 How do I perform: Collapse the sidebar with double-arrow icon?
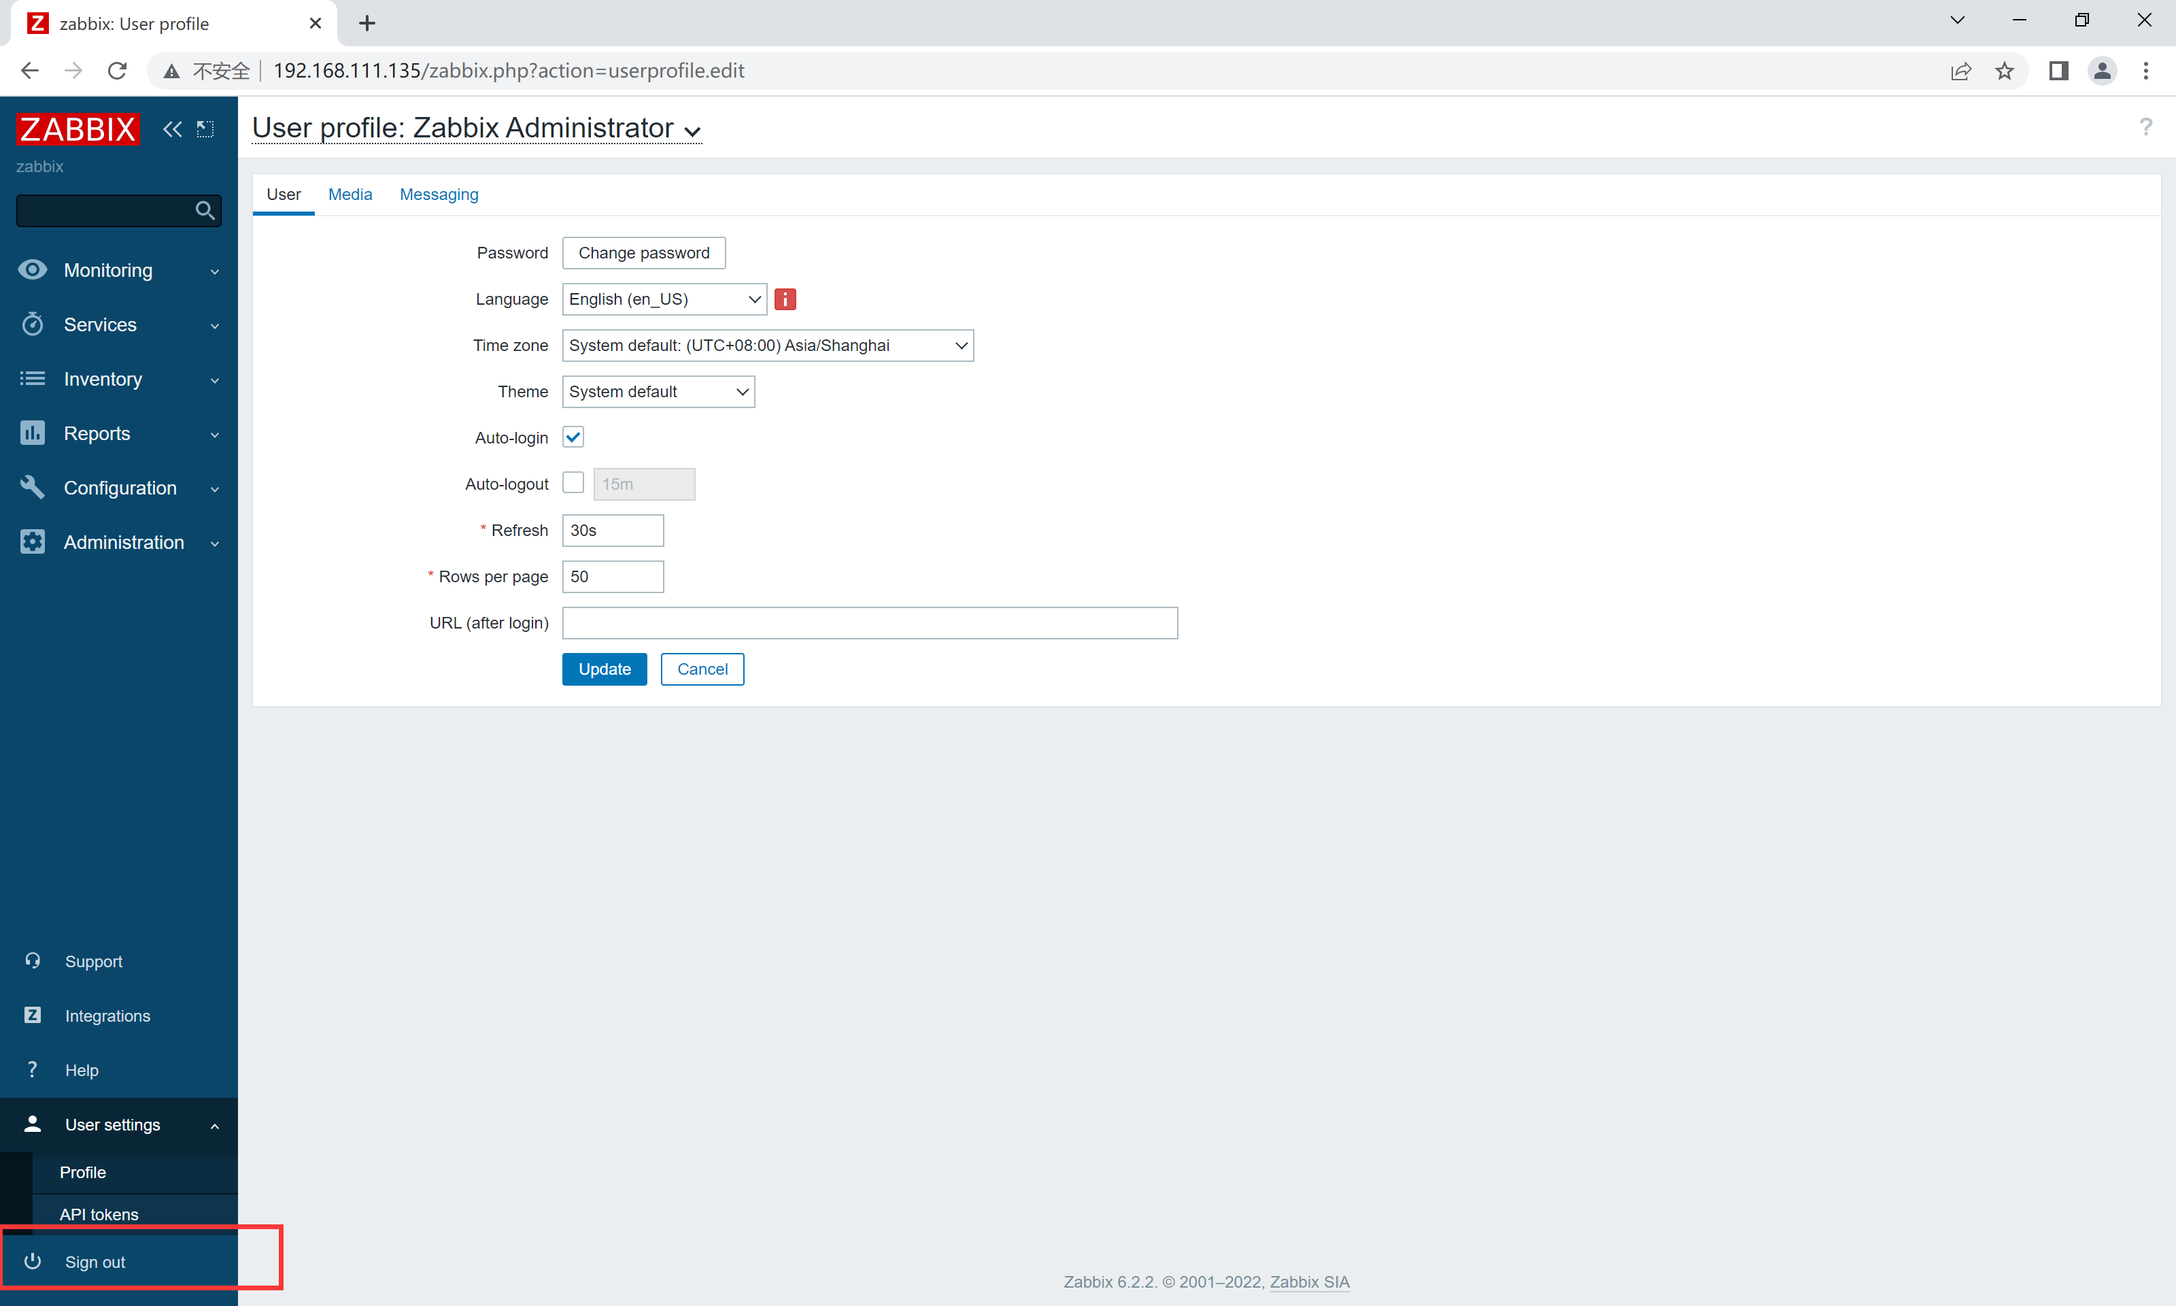[173, 129]
